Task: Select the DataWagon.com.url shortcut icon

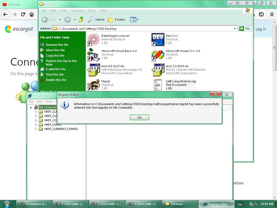Action: pos(93,40)
